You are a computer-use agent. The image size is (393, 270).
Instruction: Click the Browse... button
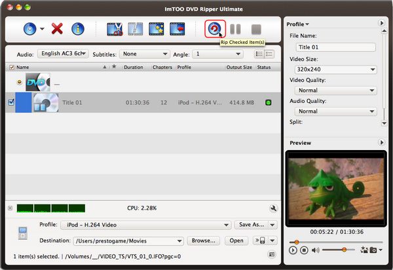[x=204, y=241]
